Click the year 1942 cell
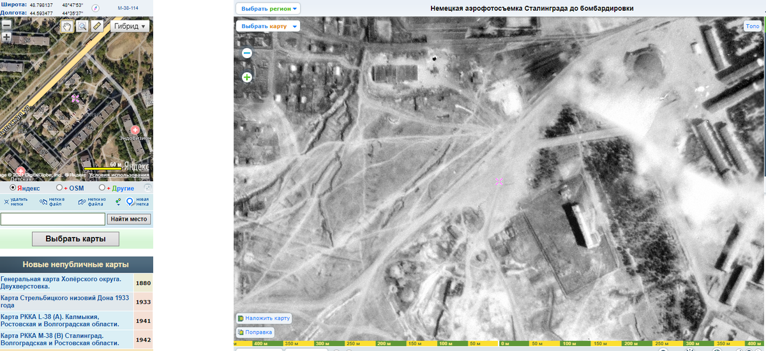This screenshot has height=351, width=766. 144,339
